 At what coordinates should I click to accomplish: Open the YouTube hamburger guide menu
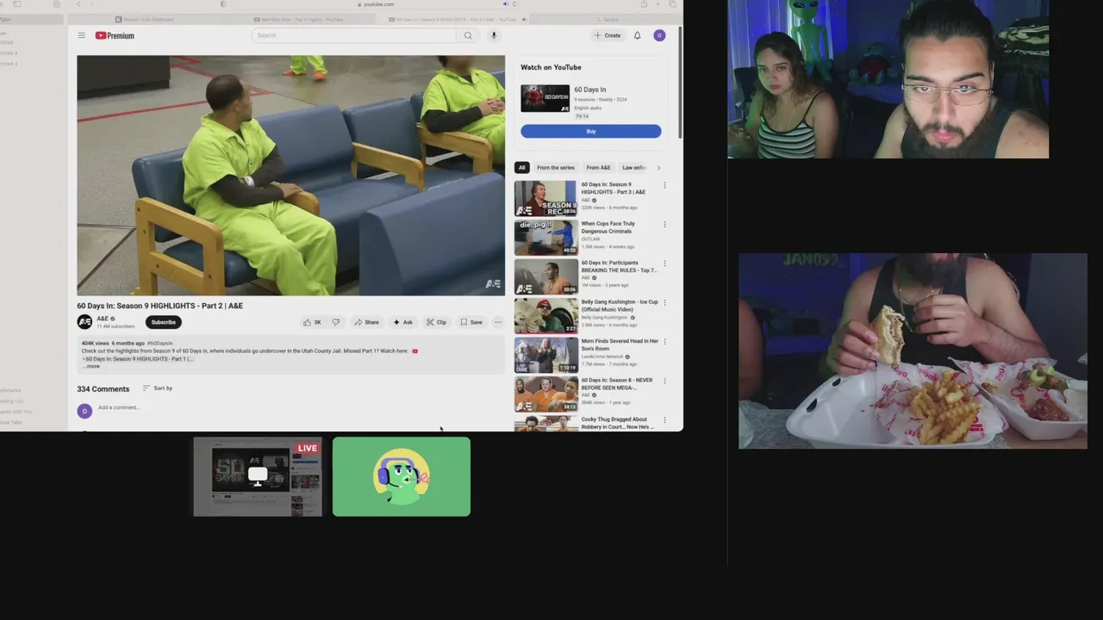coord(81,35)
